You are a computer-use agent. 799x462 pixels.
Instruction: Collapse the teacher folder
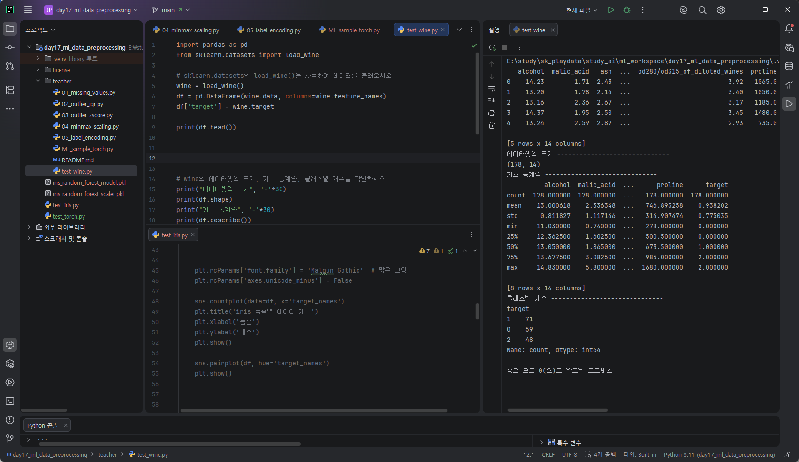(x=38, y=81)
